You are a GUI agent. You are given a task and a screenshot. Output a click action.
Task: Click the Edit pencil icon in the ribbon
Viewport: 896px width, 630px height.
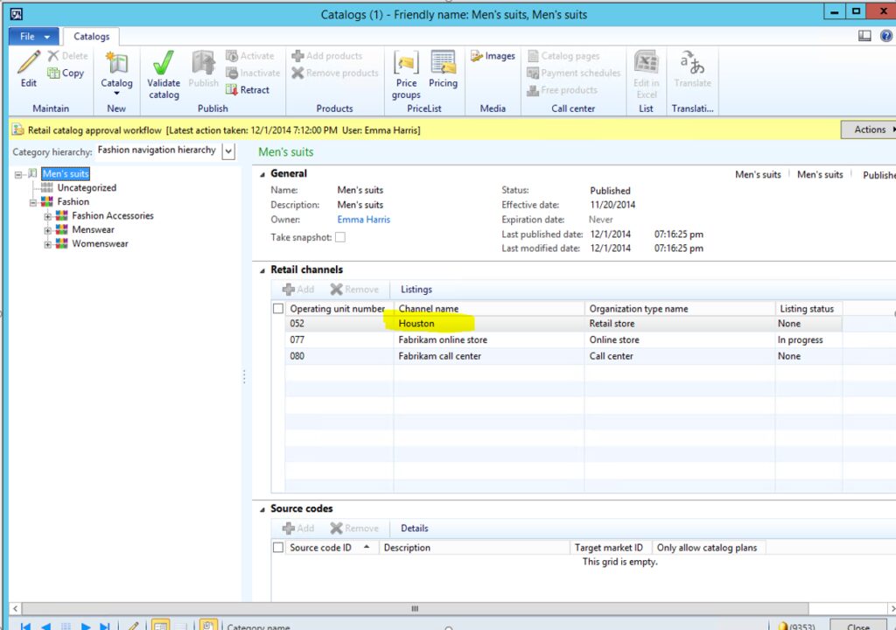coord(29,64)
